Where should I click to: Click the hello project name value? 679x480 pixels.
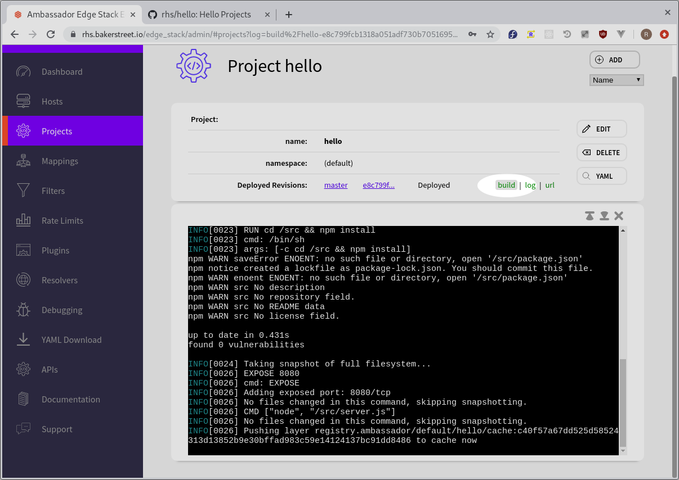333,141
